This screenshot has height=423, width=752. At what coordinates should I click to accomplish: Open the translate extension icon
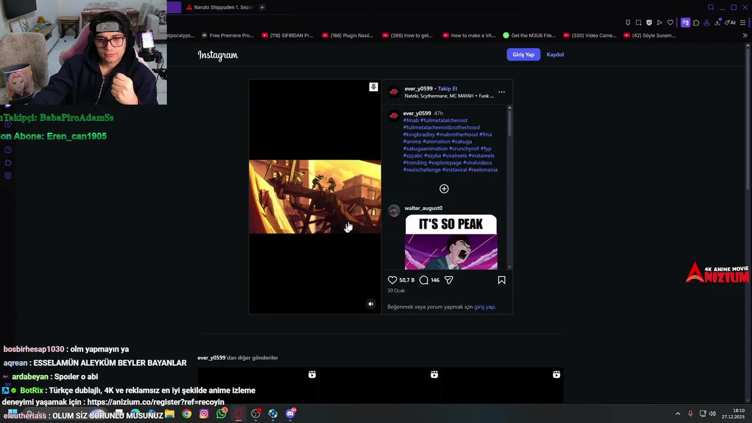pyautogui.click(x=685, y=22)
